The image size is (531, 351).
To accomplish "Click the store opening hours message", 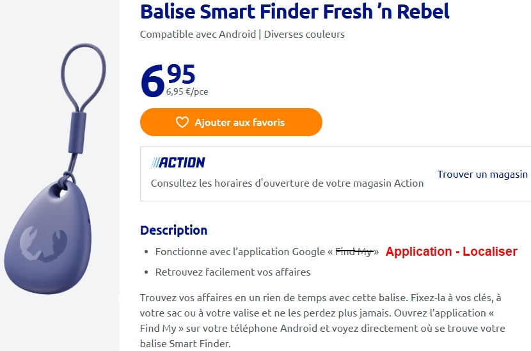I will [287, 183].
